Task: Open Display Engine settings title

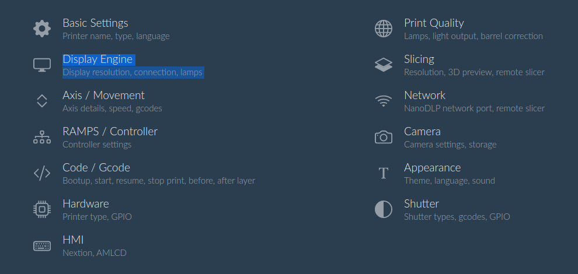Action: click(x=98, y=59)
